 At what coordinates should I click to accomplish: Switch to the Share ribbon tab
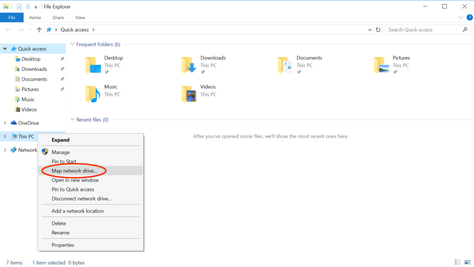[x=58, y=18]
